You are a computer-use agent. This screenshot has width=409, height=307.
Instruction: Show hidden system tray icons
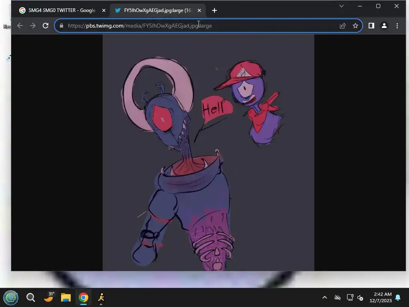(325, 297)
